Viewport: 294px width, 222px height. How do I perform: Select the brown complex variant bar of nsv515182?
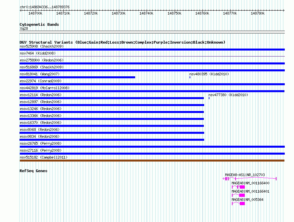point(152,161)
